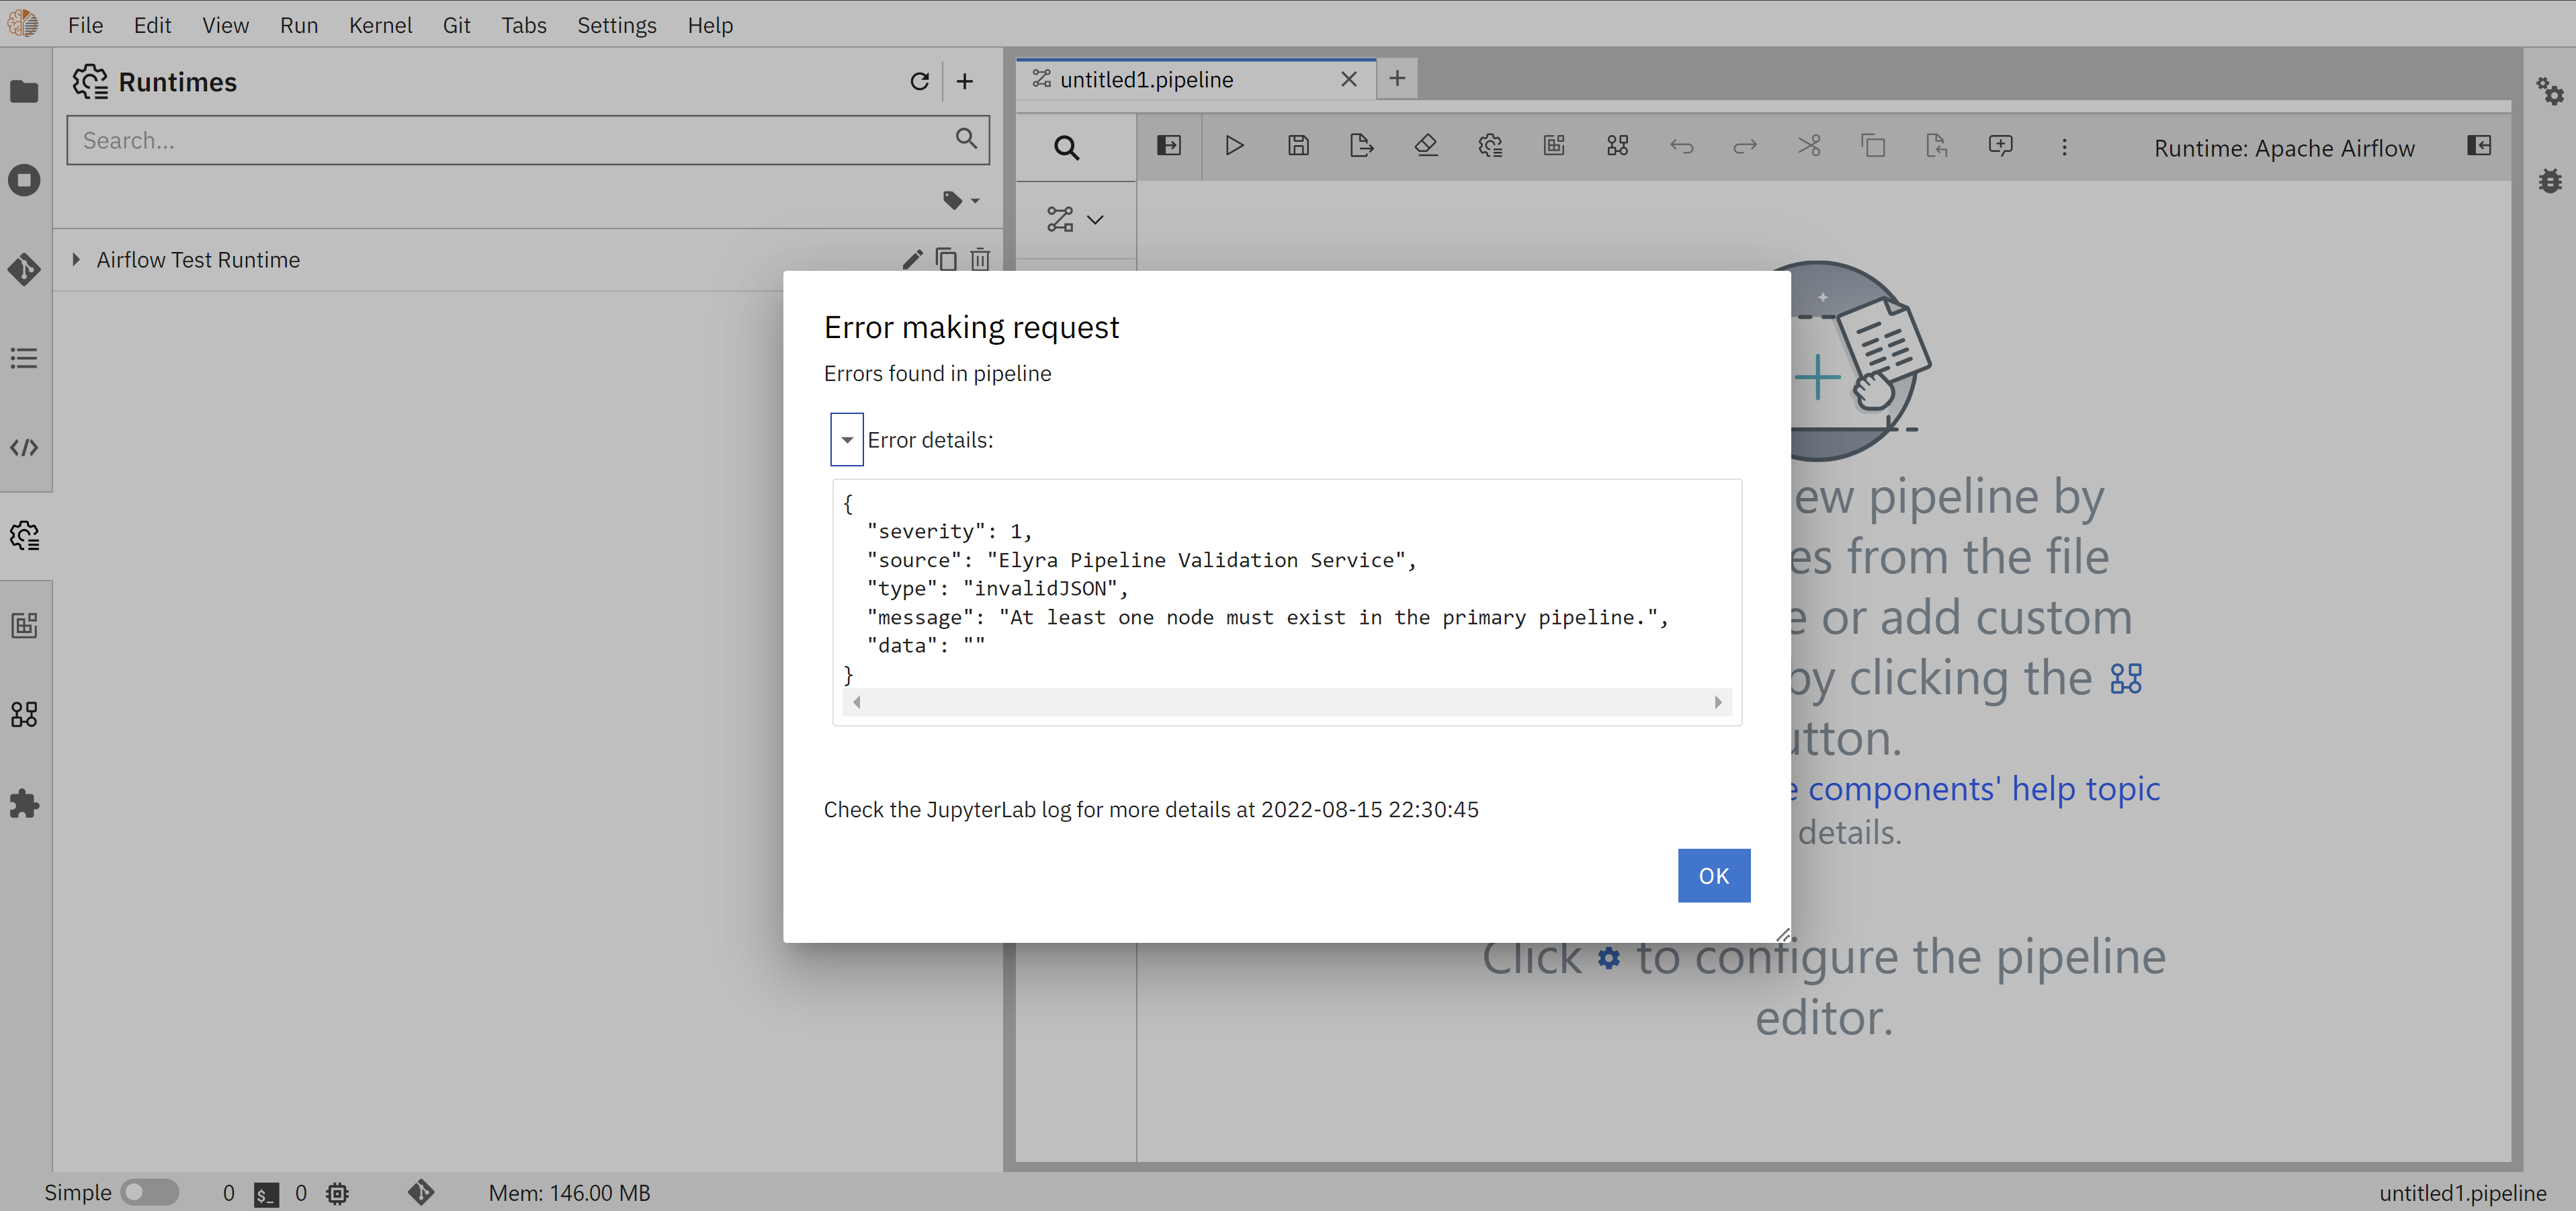
Task: Delete Airflow Test Runtime trash icon
Action: coord(980,260)
